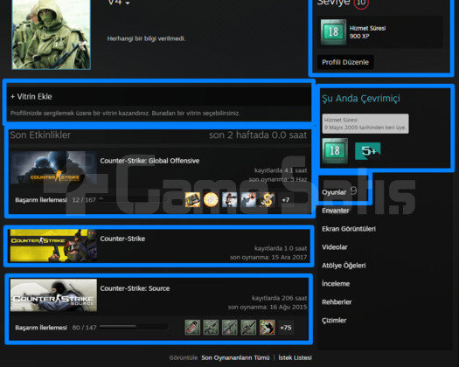459x367 pixels.
Task: Click 'kayıtlarda 206 saat' text
Action: 279,298
